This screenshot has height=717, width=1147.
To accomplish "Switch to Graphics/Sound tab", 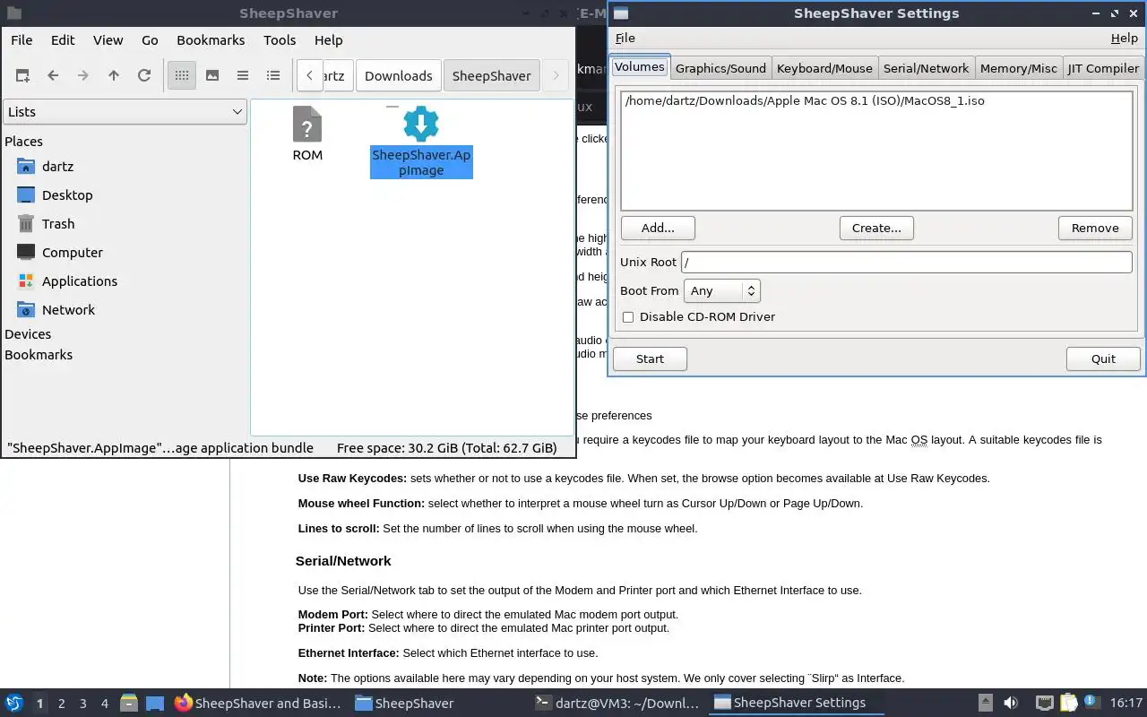I will [x=720, y=68].
